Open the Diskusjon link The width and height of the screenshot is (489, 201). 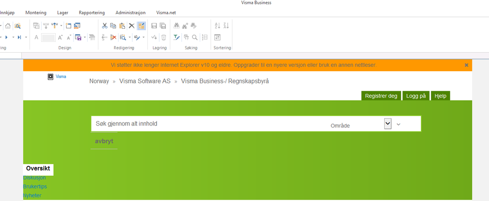pyautogui.click(x=34, y=178)
